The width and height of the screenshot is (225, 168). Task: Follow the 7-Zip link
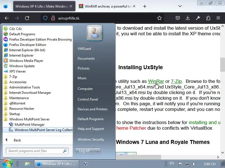[176, 81]
